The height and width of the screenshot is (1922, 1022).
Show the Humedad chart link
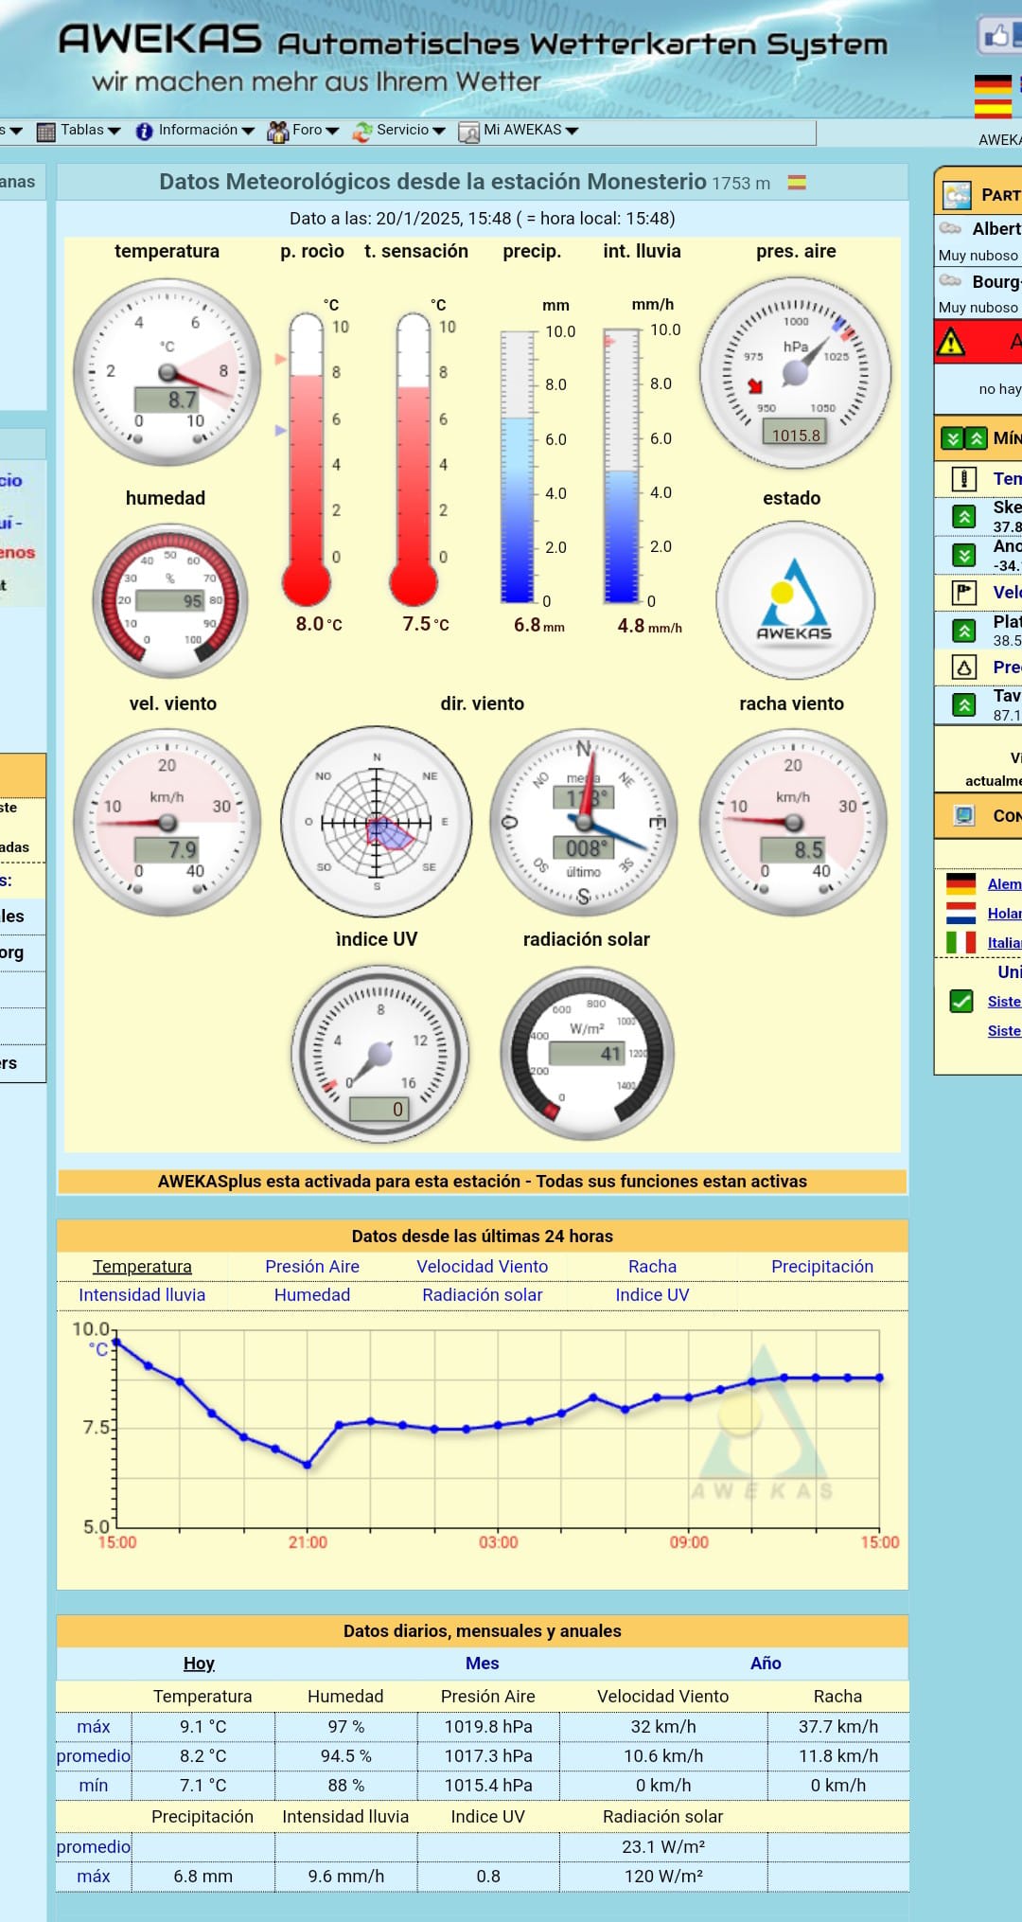312,1295
